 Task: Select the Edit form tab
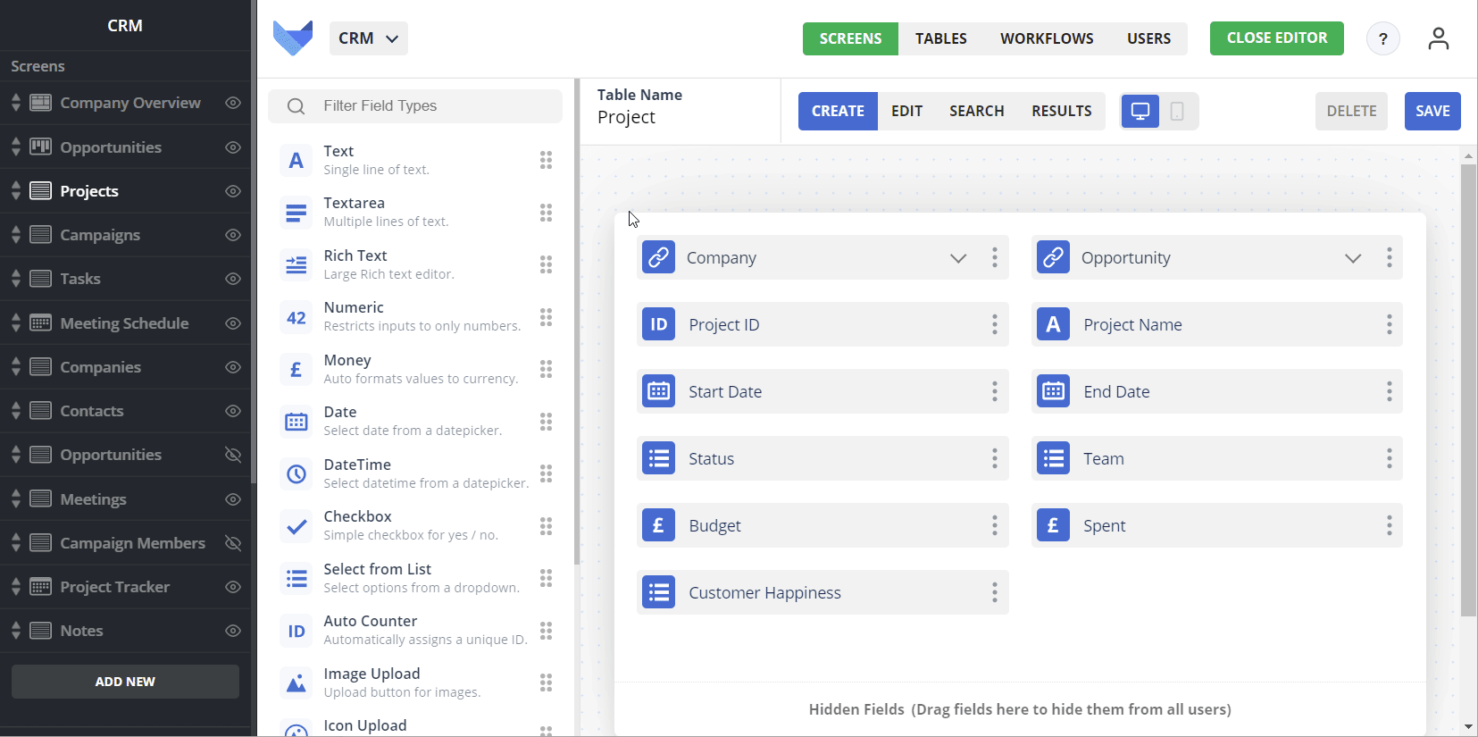906,112
